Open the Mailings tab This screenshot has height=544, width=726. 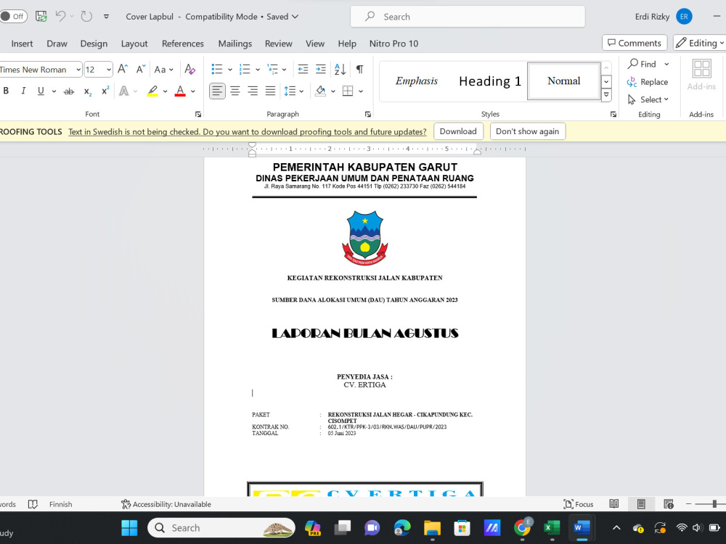pos(234,44)
